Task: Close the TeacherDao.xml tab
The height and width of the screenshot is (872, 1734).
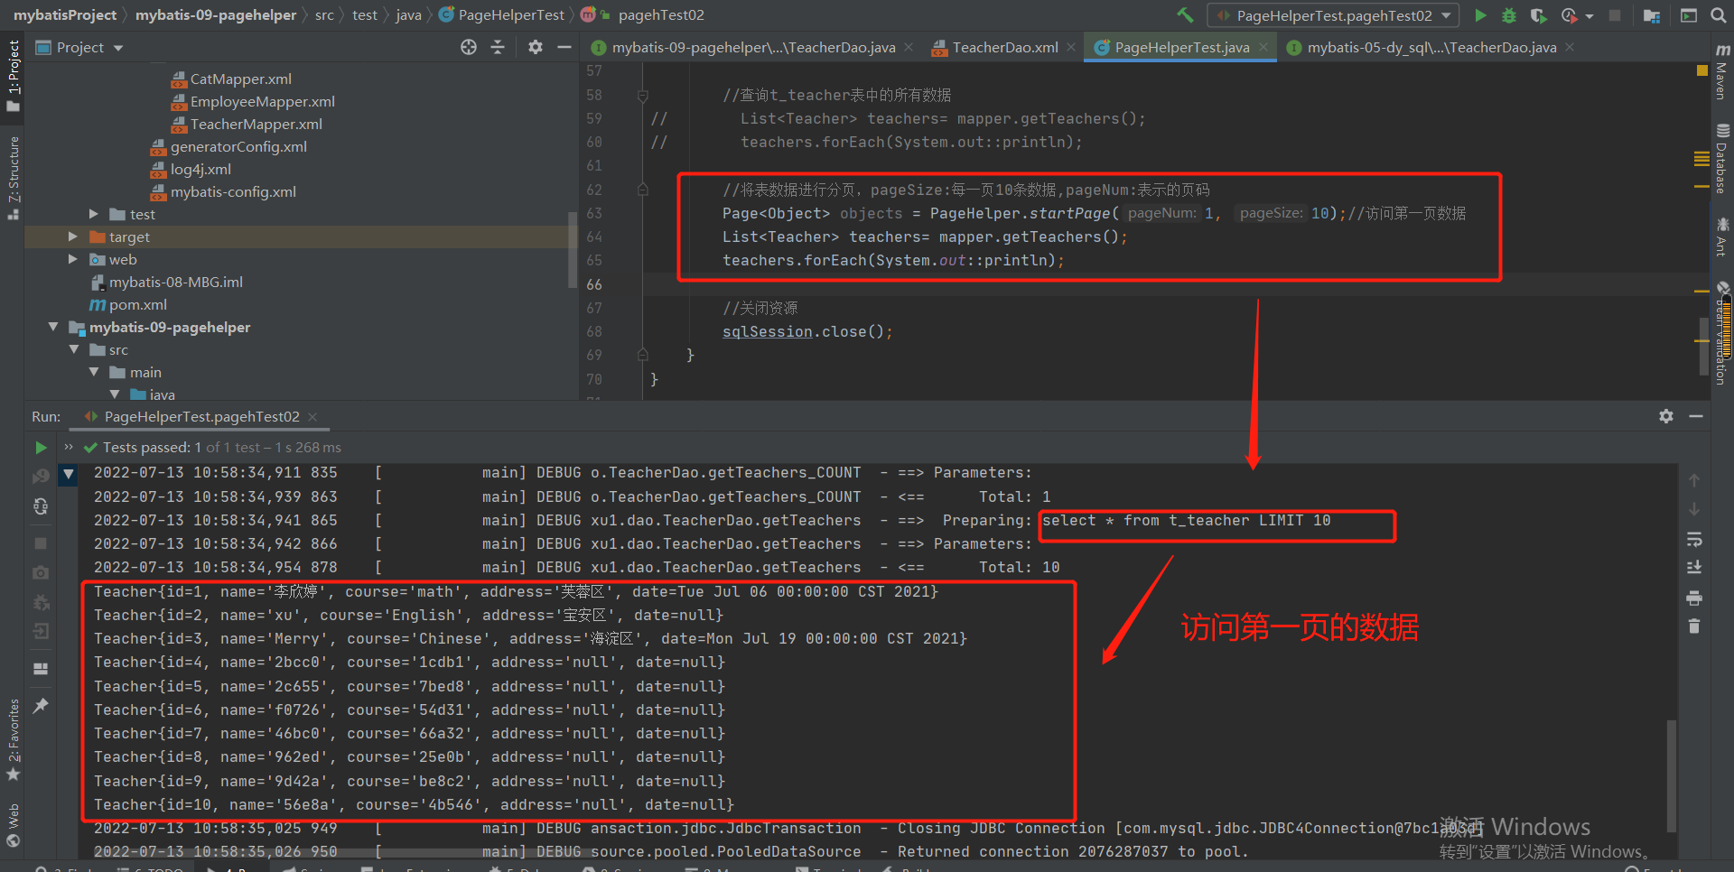Action: [x=1071, y=47]
